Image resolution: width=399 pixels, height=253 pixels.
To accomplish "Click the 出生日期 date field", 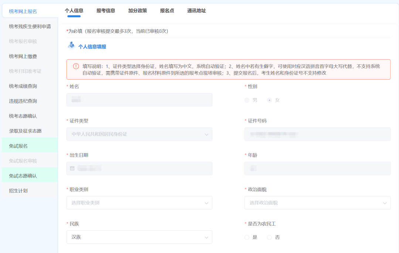I will [139, 168].
